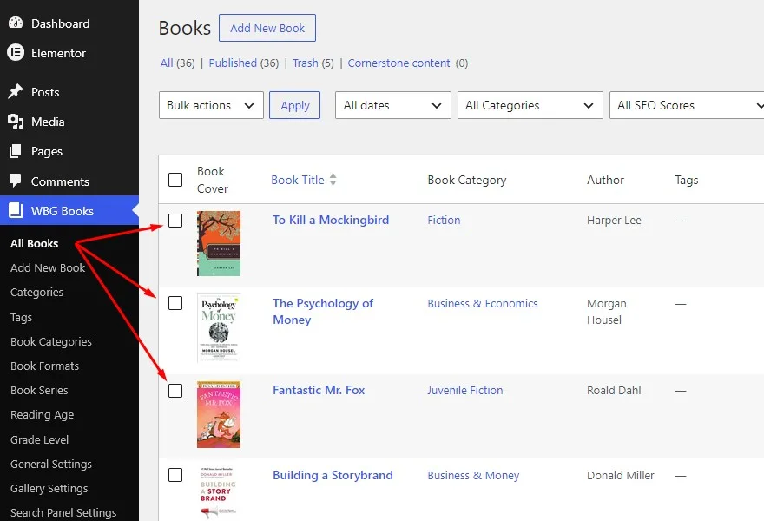Click the Business & Money category link
Image resolution: width=764 pixels, height=521 pixels.
pos(473,475)
